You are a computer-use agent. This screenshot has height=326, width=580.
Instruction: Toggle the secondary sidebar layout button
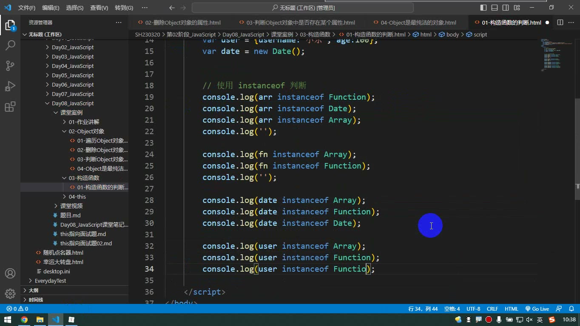click(506, 8)
